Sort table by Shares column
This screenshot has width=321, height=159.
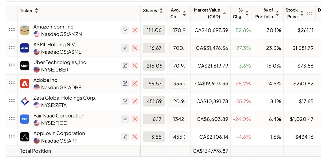(x=161, y=11)
